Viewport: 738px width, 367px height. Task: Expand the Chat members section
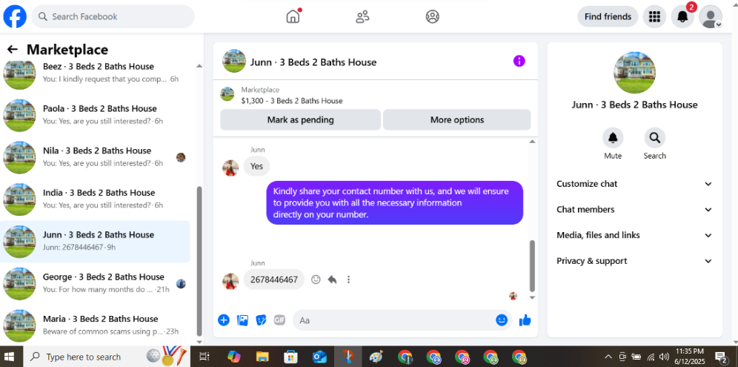pyautogui.click(x=634, y=210)
